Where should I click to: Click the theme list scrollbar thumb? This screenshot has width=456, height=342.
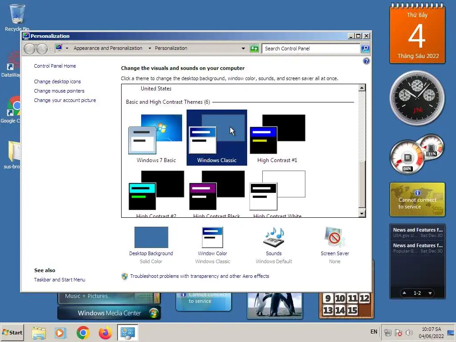click(362, 184)
